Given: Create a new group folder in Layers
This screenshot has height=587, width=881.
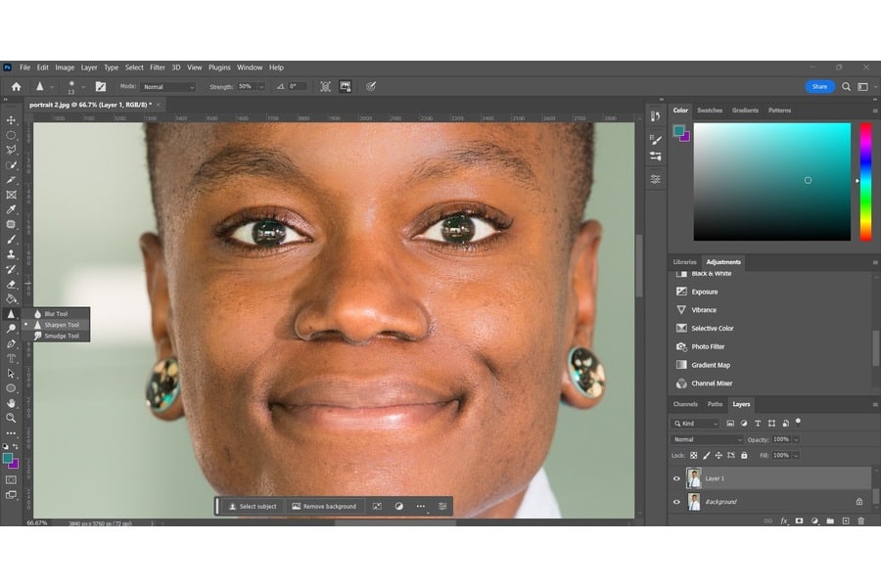Looking at the screenshot, I should [x=830, y=520].
